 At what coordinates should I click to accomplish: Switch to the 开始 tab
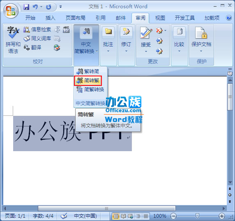pyautogui.click(x=30, y=18)
